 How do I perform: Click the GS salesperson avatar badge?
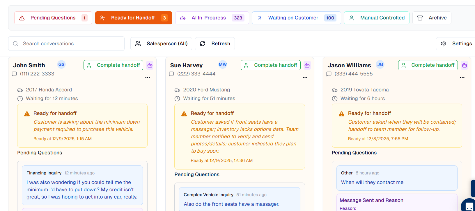[x=61, y=64]
